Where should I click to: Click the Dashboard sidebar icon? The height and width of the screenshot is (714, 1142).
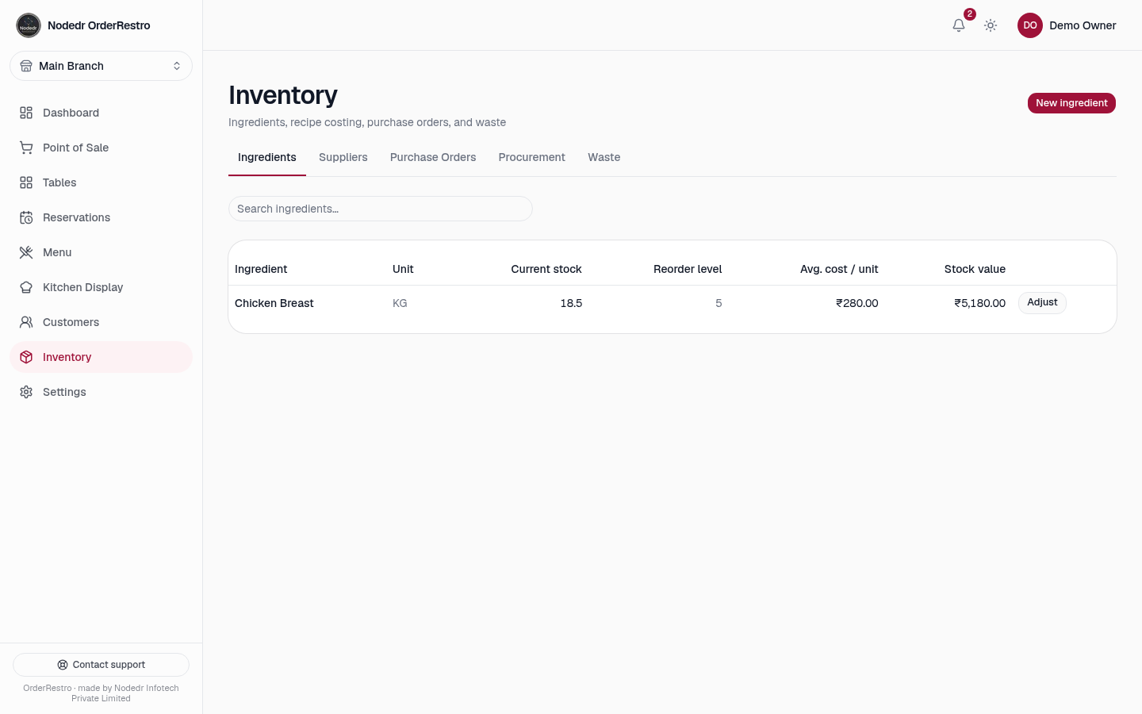(x=26, y=113)
